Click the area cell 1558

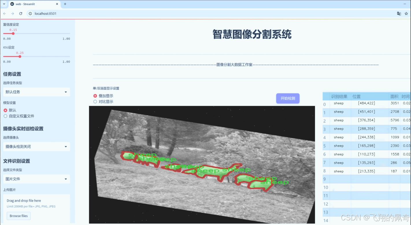click(395, 154)
